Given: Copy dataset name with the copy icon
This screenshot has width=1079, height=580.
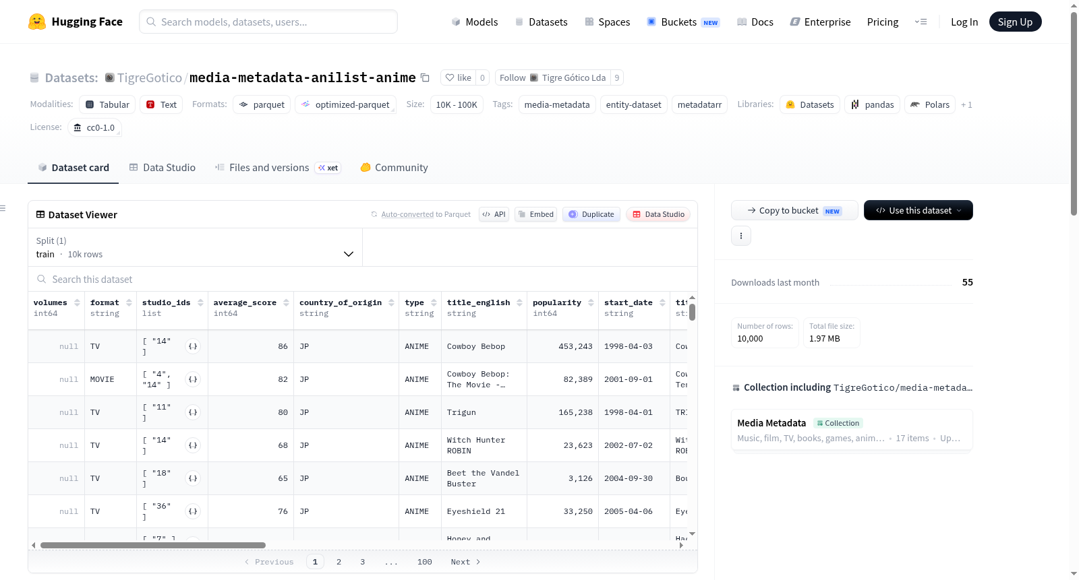Looking at the screenshot, I should (425, 77).
